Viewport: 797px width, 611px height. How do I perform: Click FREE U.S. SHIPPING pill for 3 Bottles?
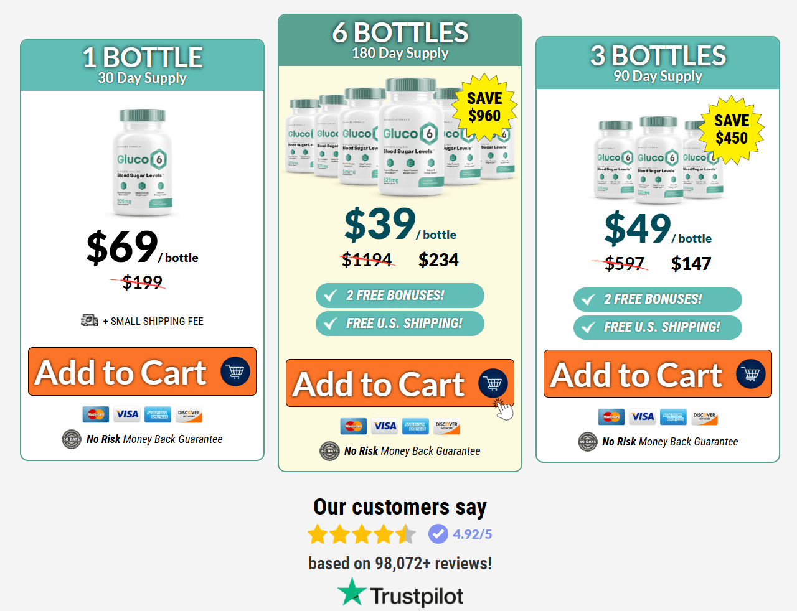[x=658, y=327]
